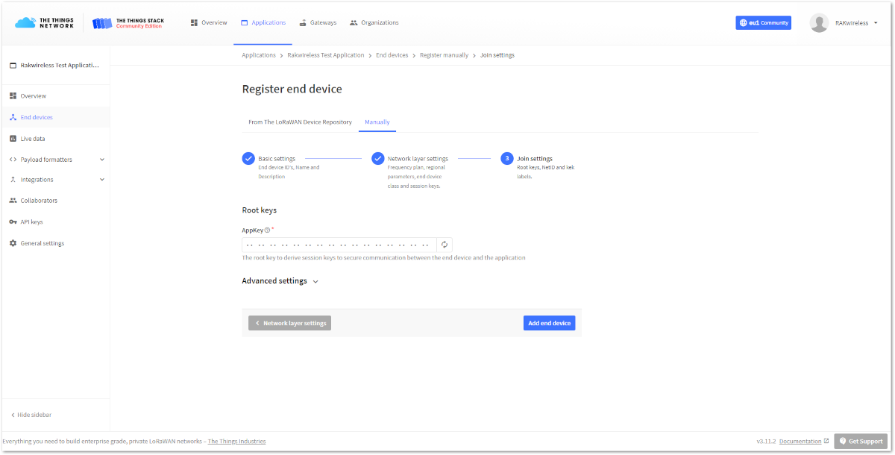This screenshot has width=895, height=455.
Task: Click Rakwireless Test Application breadcrumb
Action: tap(326, 55)
